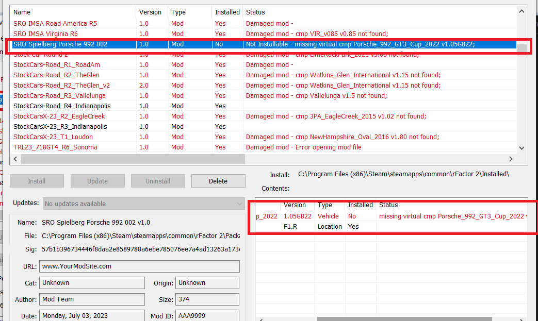Sort mod list by Name column

click(x=72, y=12)
